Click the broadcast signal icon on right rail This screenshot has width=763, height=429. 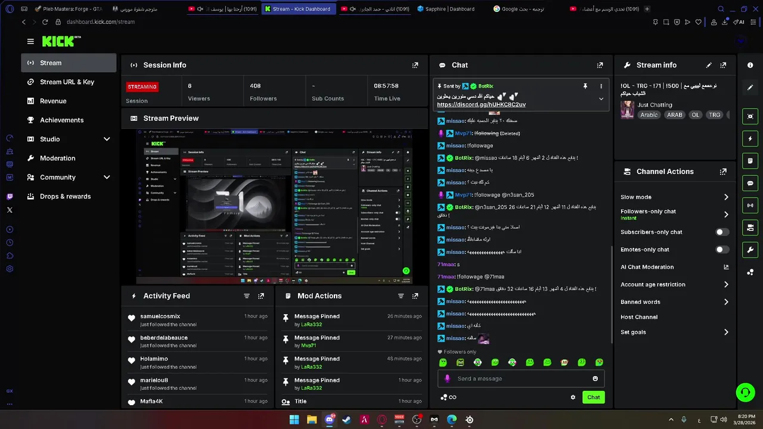click(x=750, y=206)
